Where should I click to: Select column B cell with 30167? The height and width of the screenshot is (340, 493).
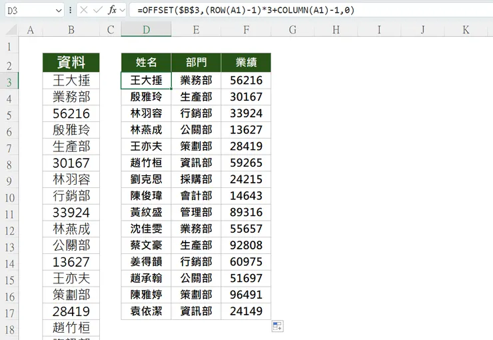pyautogui.click(x=71, y=163)
